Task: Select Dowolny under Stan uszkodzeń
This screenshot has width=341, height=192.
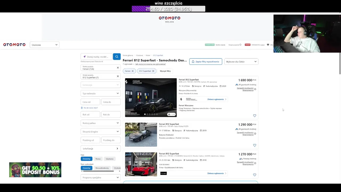Action: click(x=87, y=168)
